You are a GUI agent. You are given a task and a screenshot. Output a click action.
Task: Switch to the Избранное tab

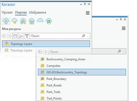[x=38, y=13]
